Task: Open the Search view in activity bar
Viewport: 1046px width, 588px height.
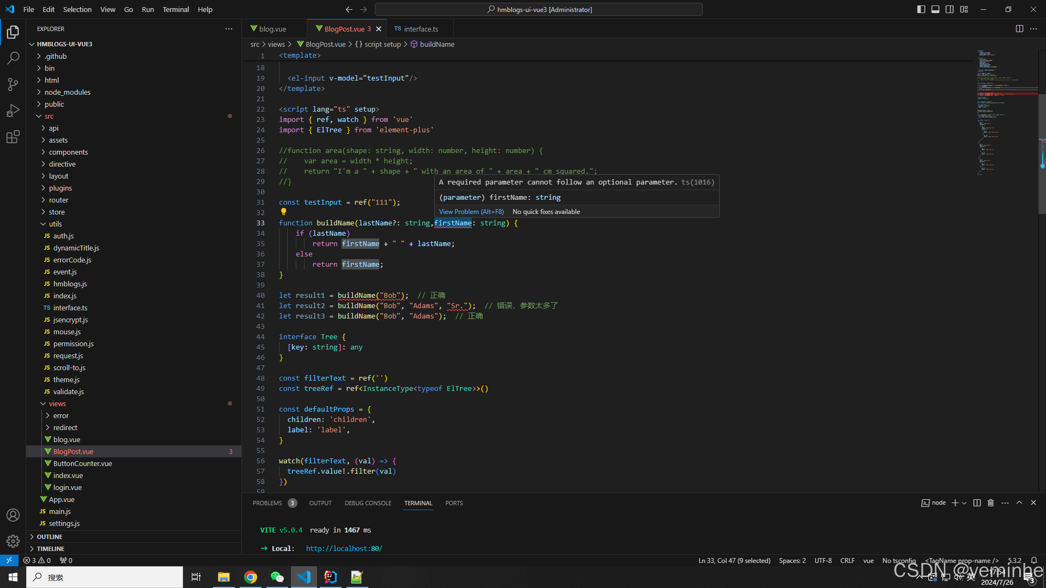Action: 13,58
